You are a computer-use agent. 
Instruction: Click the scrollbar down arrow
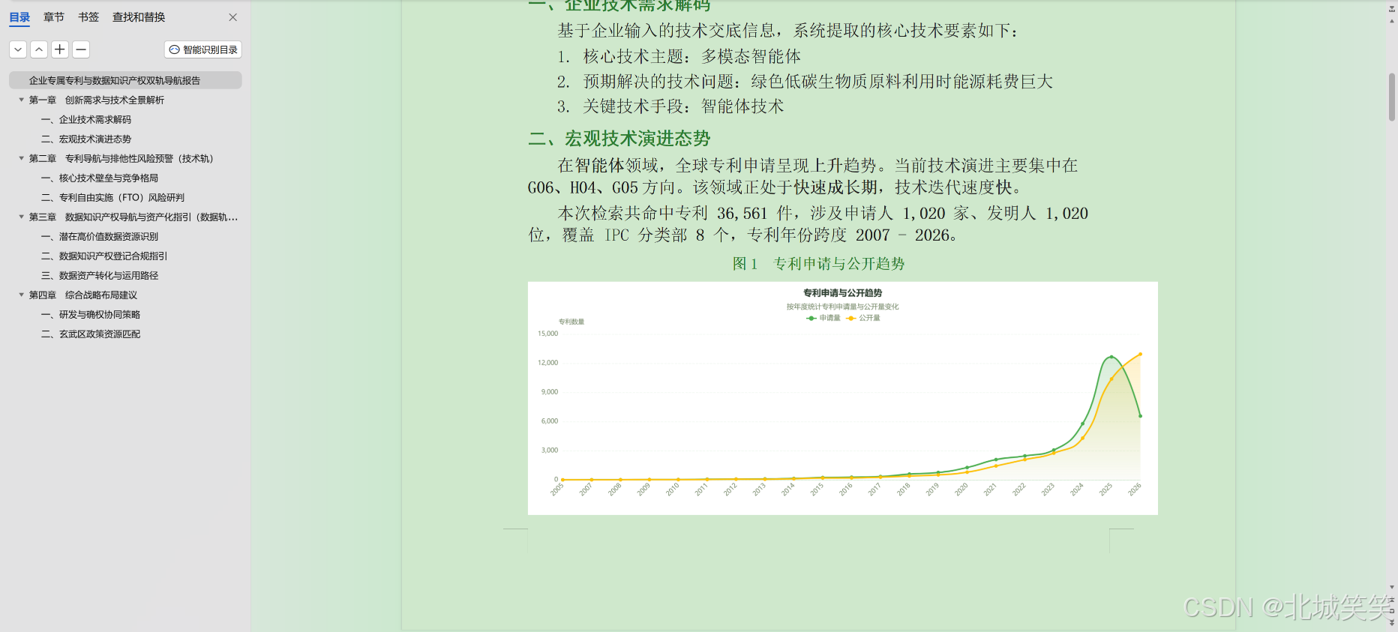pyautogui.click(x=1392, y=587)
